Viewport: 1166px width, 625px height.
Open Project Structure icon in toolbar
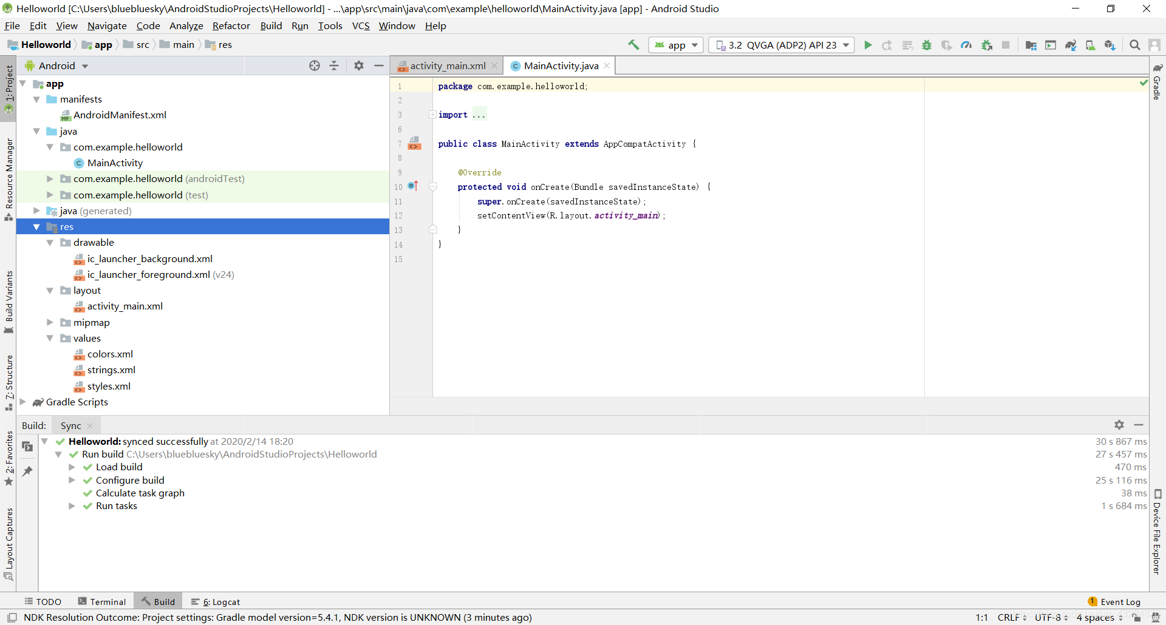coord(1031,45)
